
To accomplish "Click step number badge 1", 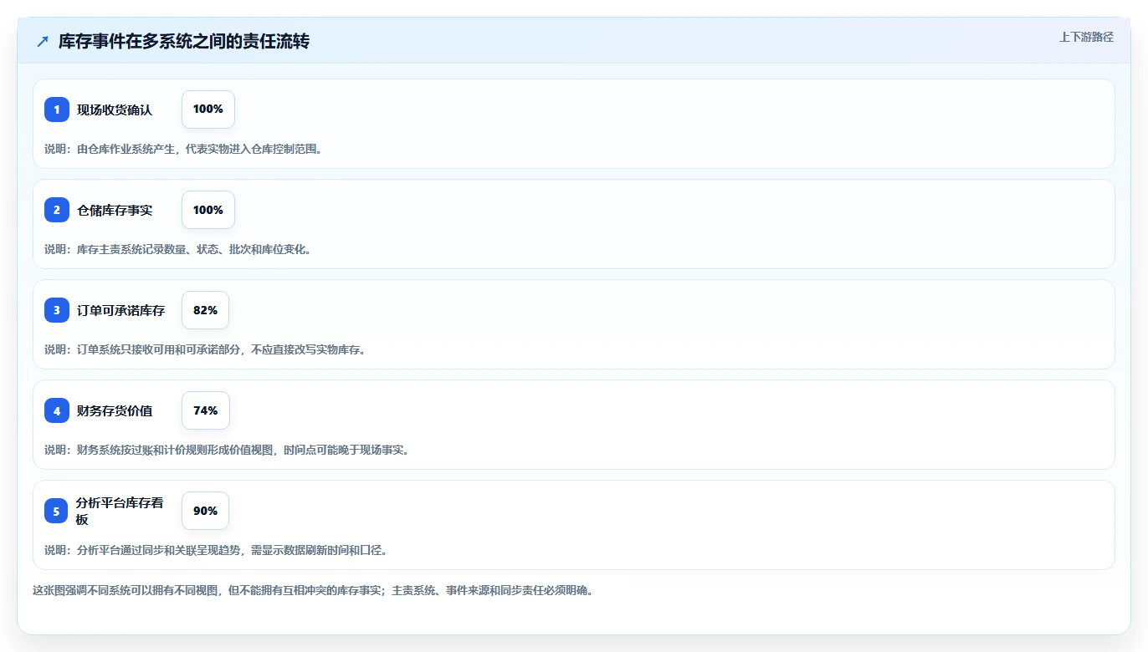I will pos(57,110).
